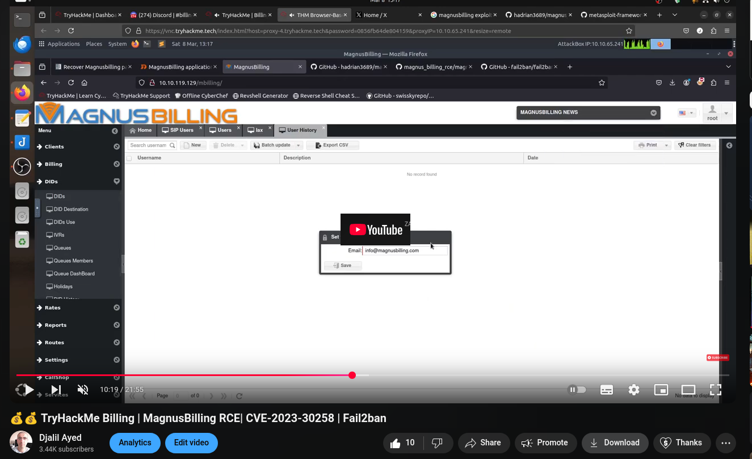Switch to miniplayer mode
Image resolution: width=752 pixels, height=459 pixels.
pyautogui.click(x=661, y=390)
